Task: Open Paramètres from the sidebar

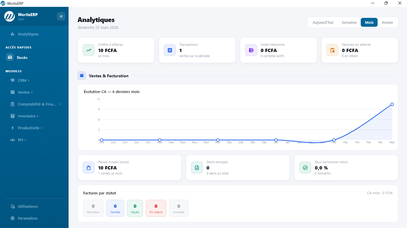Action: pos(27,218)
